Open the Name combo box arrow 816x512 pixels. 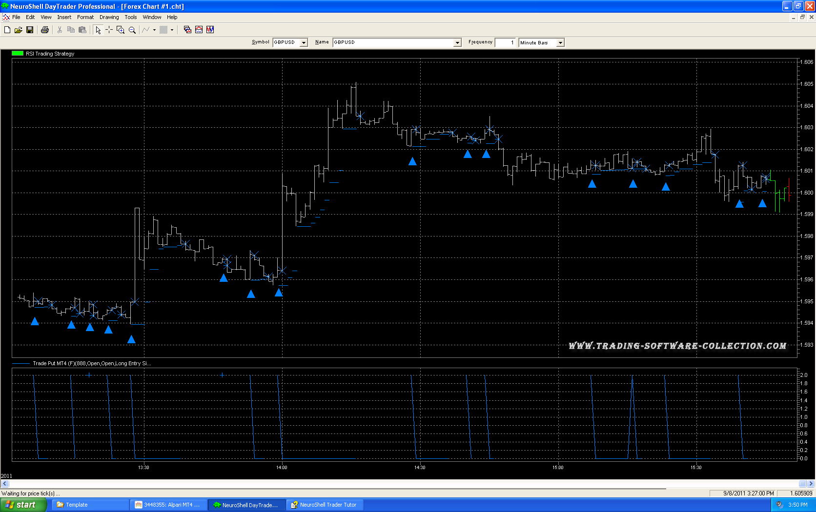[457, 43]
